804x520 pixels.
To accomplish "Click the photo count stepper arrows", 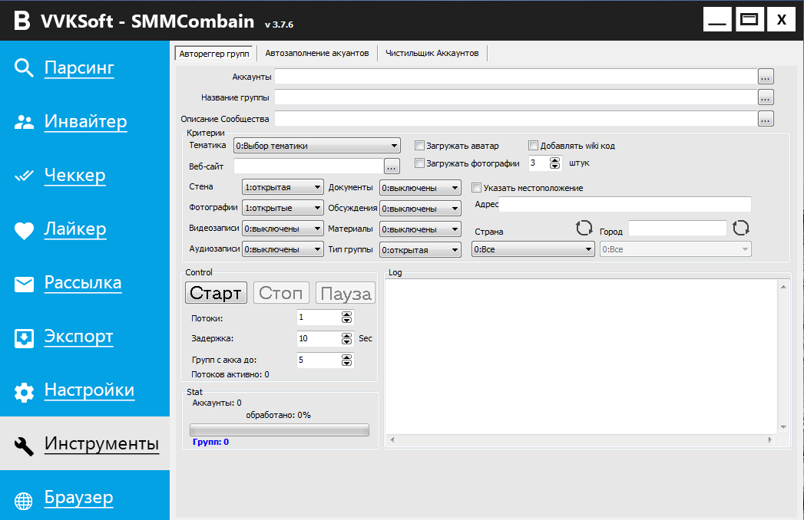I will pyautogui.click(x=554, y=163).
